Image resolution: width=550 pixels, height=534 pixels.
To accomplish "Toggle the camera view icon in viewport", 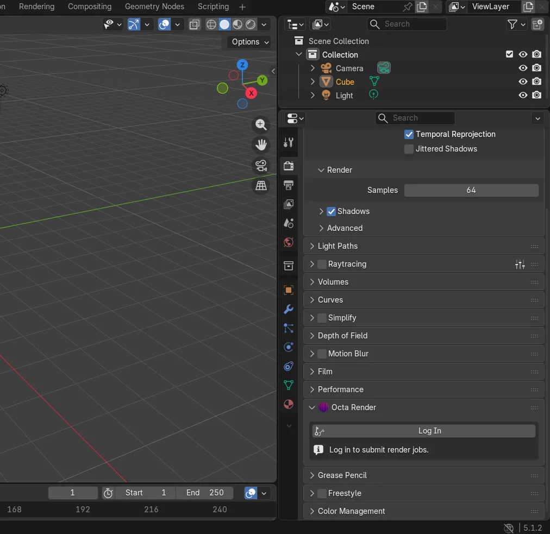I will coord(261,165).
